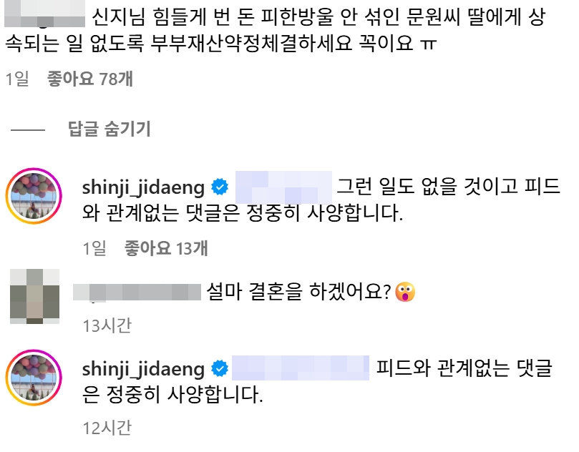This screenshot has height=452, width=579.
Task: Open shinji_jidaeng username in the 좋아요 13개 reply
Action: point(145,187)
